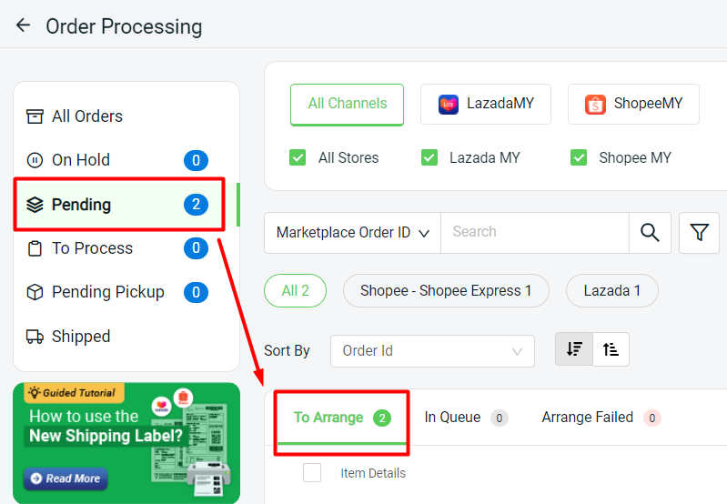The width and height of the screenshot is (727, 504).
Task: Select the LazadaMY channel button
Action: (486, 104)
